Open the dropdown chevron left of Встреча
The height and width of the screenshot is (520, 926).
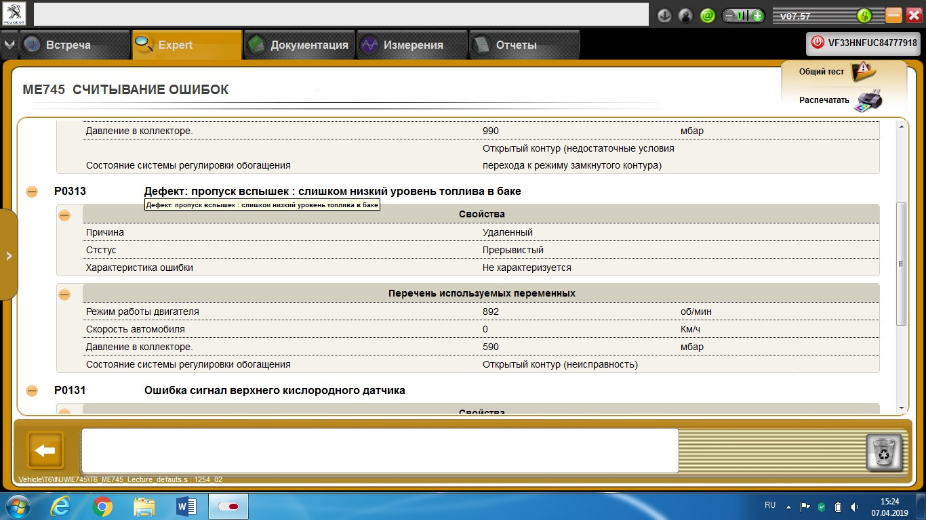pos(9,45)
